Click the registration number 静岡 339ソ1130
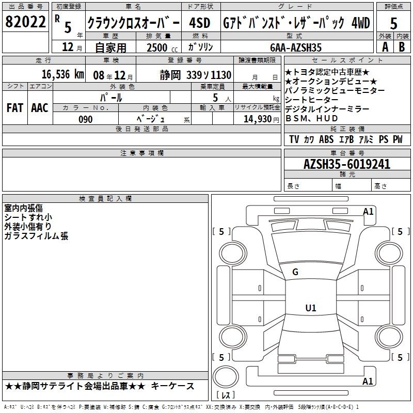Viewport: 413px width, 413px height. [x=196, y=75]
